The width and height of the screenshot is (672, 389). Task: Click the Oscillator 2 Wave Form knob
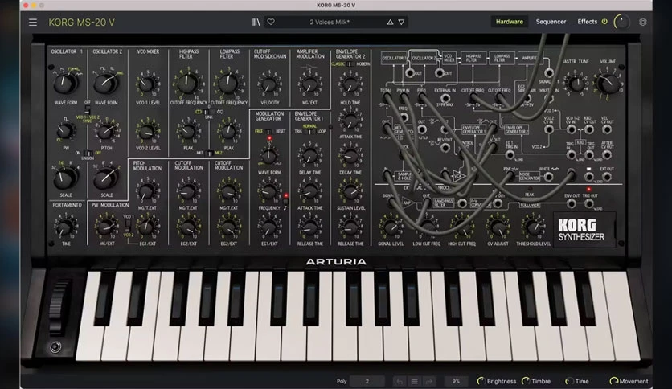click(105, 83)
